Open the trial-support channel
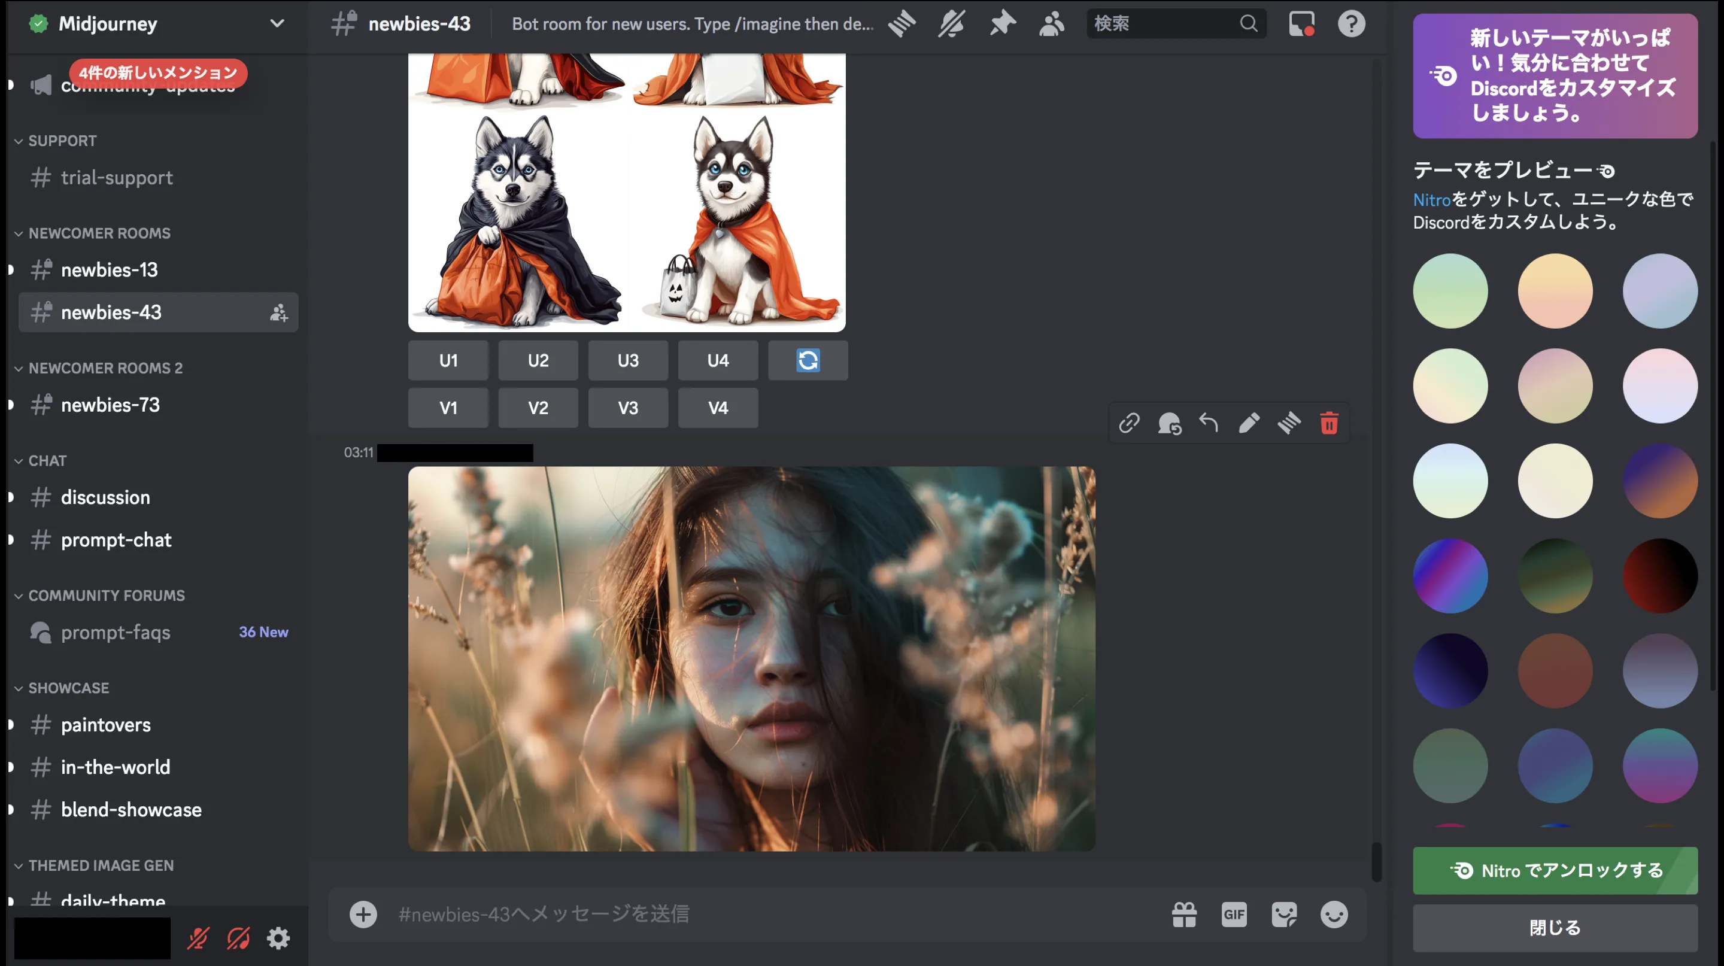 click(159, 177)
